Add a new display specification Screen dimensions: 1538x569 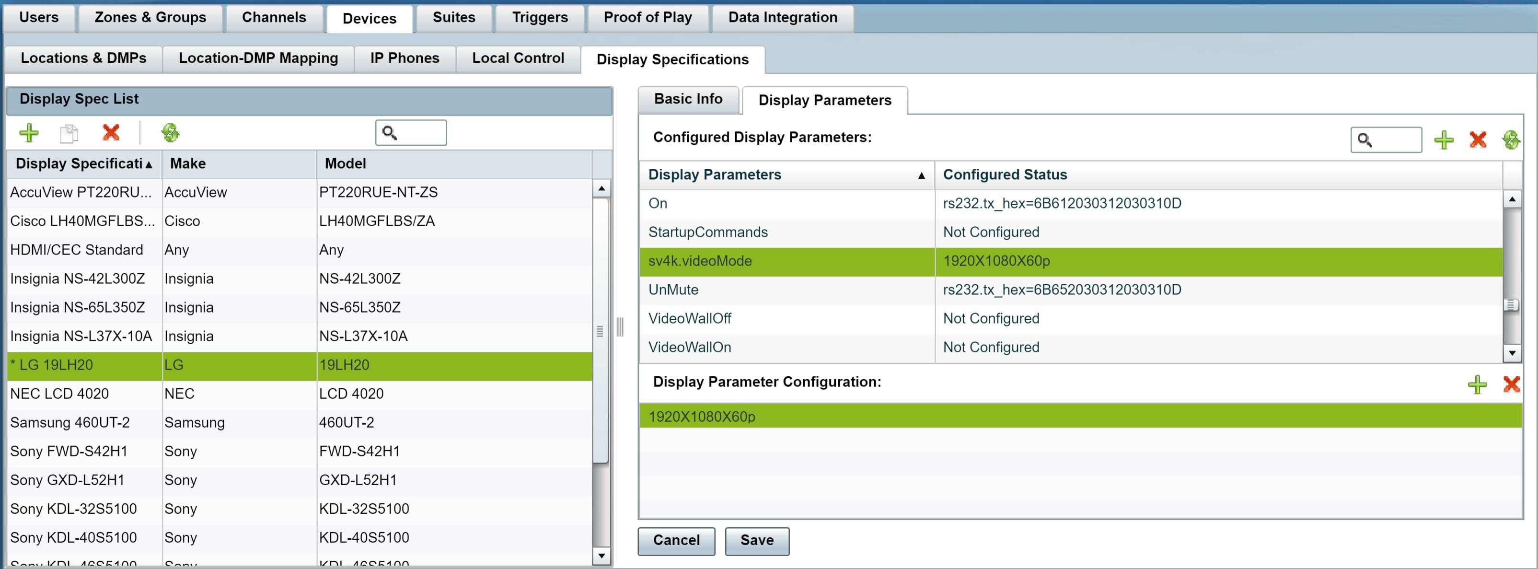click(x=28, y=133)
